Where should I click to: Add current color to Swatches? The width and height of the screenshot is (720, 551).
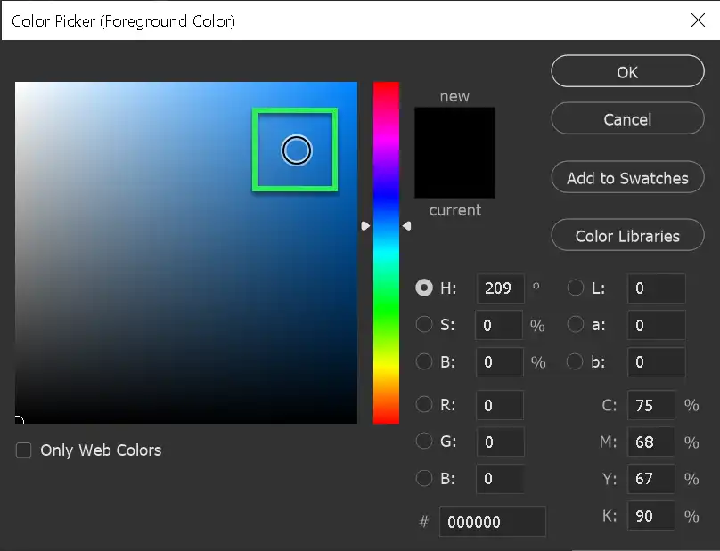pos(627,177)
